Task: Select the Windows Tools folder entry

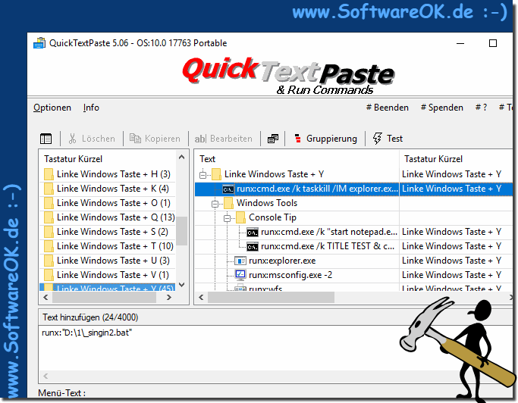Action: (x=267, y=203)
